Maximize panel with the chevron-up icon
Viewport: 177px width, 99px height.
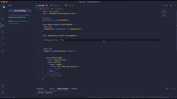(171, 89)
